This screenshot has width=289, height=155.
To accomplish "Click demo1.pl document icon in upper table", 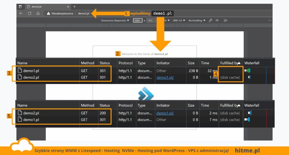I will tap(20, 70).
